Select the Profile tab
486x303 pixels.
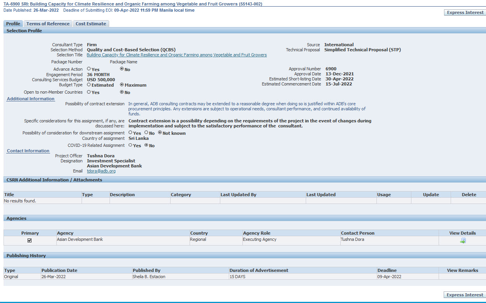pyautogui.click(x=13, y=24)
